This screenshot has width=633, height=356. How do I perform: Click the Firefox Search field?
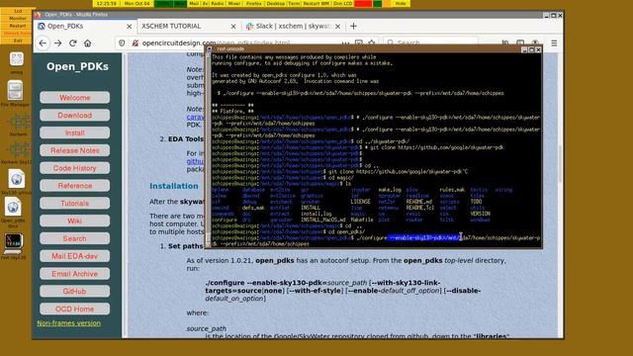430,42
